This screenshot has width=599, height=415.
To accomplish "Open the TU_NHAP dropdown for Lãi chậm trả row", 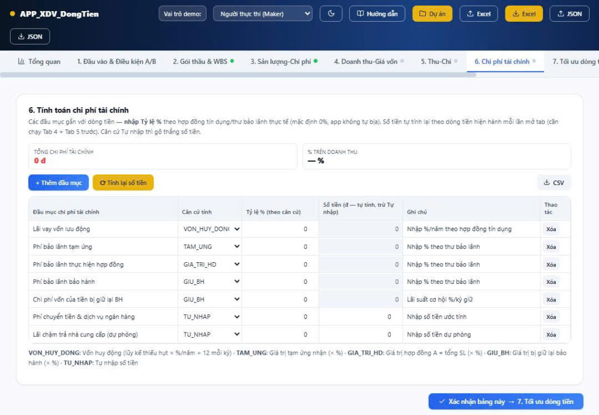I will coord(211,334).
